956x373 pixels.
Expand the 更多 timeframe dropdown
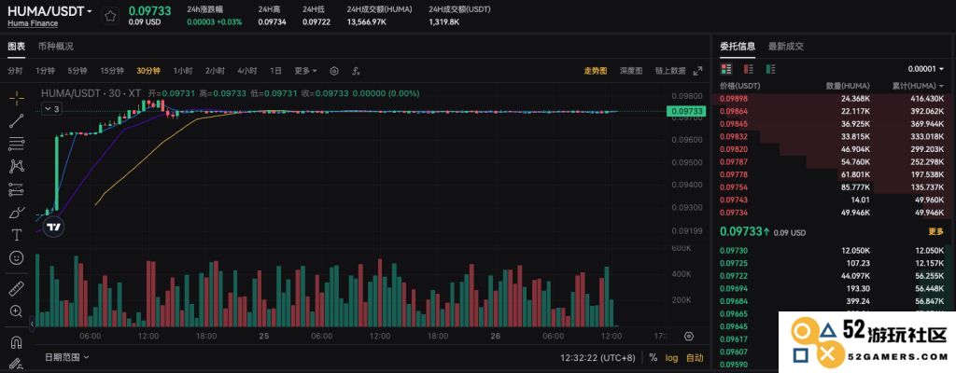[x=305, y=71]
